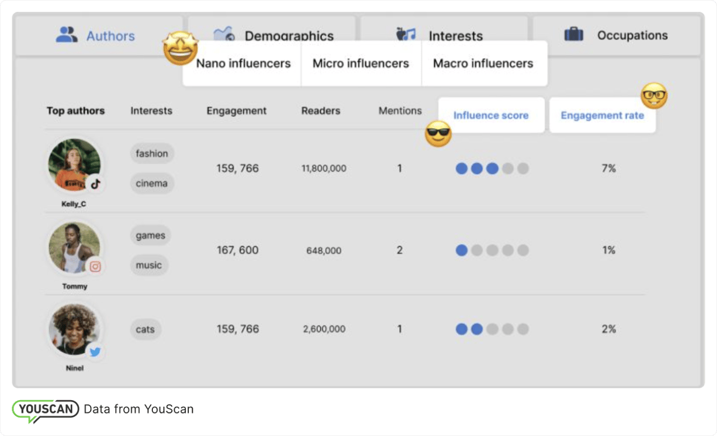717x436 pixels.
Task: Choose the Micro influencers filter
Action: [x=361, y=63]
